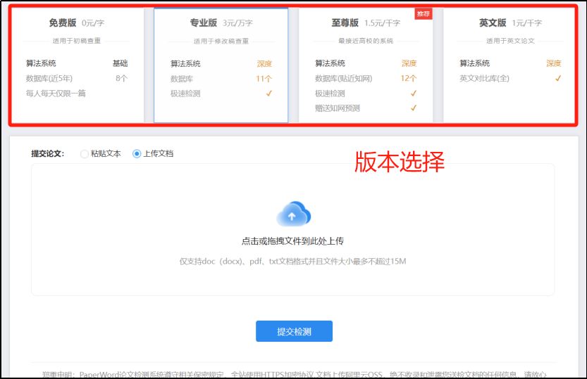Screen dimensions: 587x379
Task: Click the 极速检测 checkmark in 专业版
Action: (x=268, y=94)
